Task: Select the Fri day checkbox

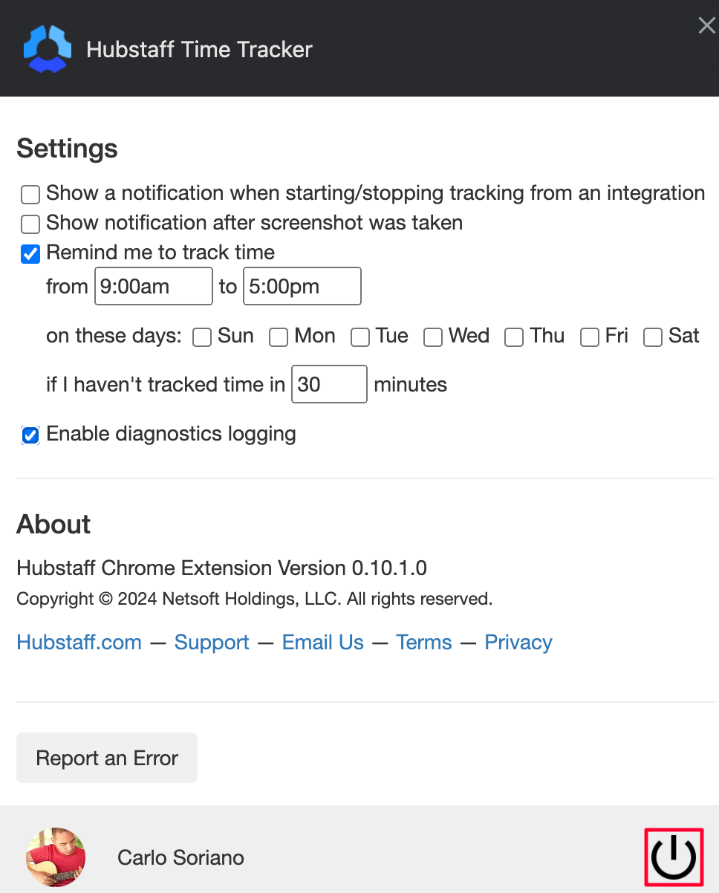Action: 590,337
